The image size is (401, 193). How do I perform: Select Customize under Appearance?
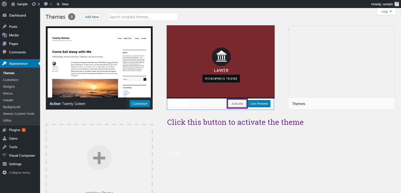tap(11, 80)
